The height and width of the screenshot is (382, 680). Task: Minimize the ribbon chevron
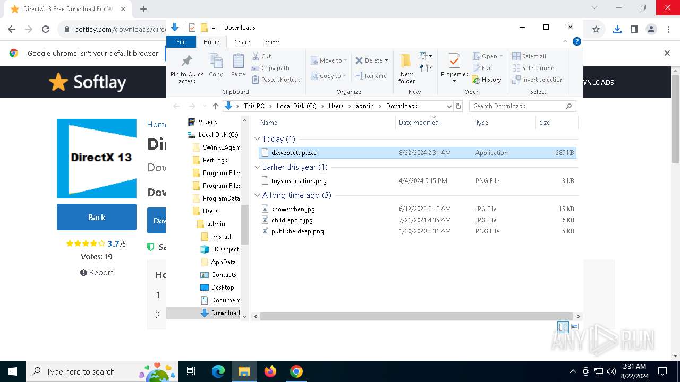(565, 41)
